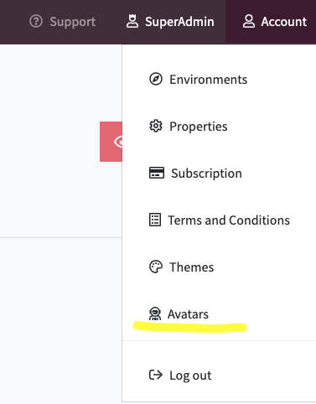Open the Account dropdown menu
Screen dimensions: 316x404
pos(271,22)
